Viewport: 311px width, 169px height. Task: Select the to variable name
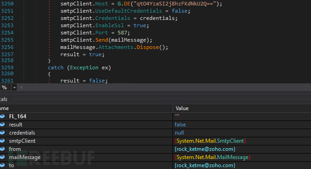click(x=11, y=165)
